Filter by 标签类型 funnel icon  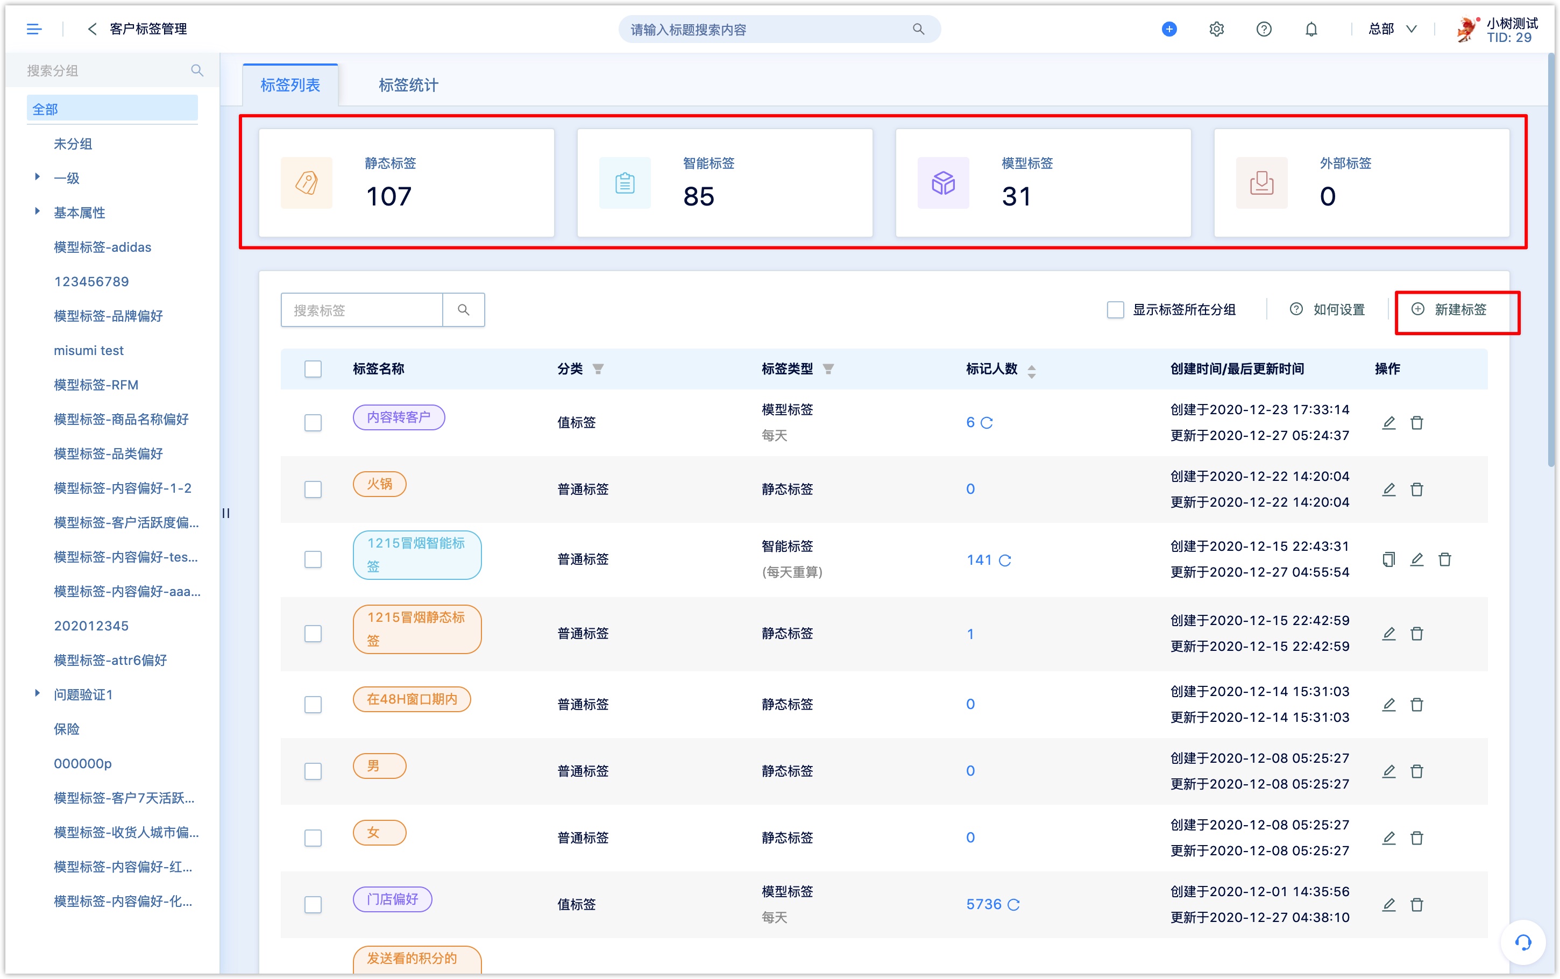click(828, 369)
